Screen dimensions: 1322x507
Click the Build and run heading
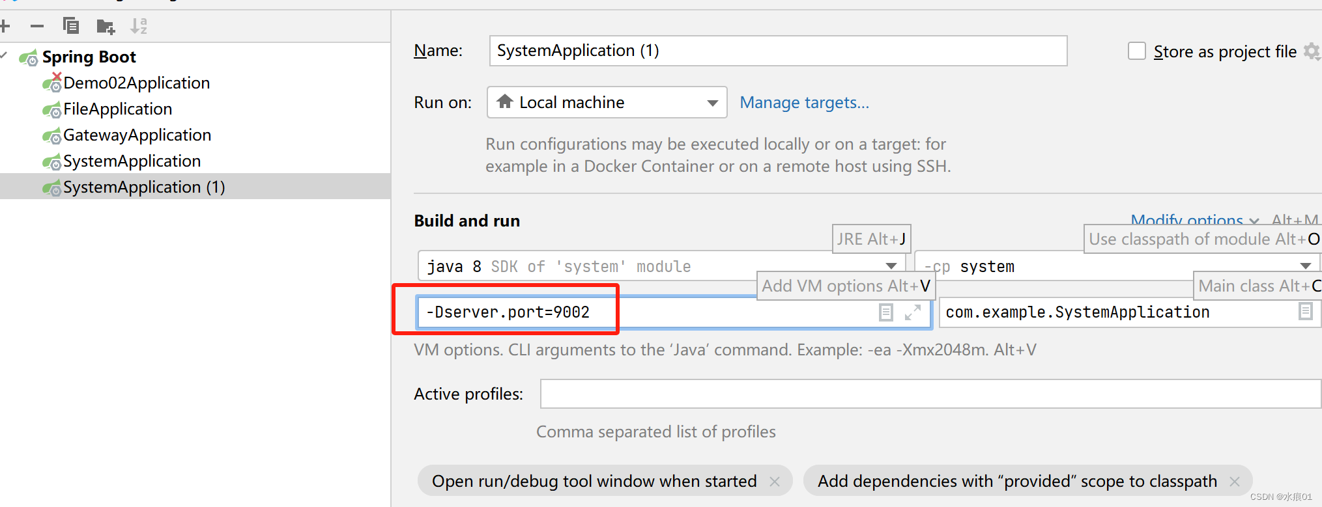click(x=467, y=221)
